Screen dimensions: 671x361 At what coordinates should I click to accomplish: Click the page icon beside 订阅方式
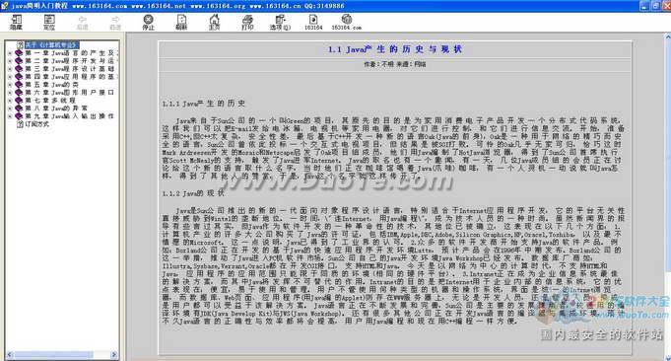coord(20,123)
